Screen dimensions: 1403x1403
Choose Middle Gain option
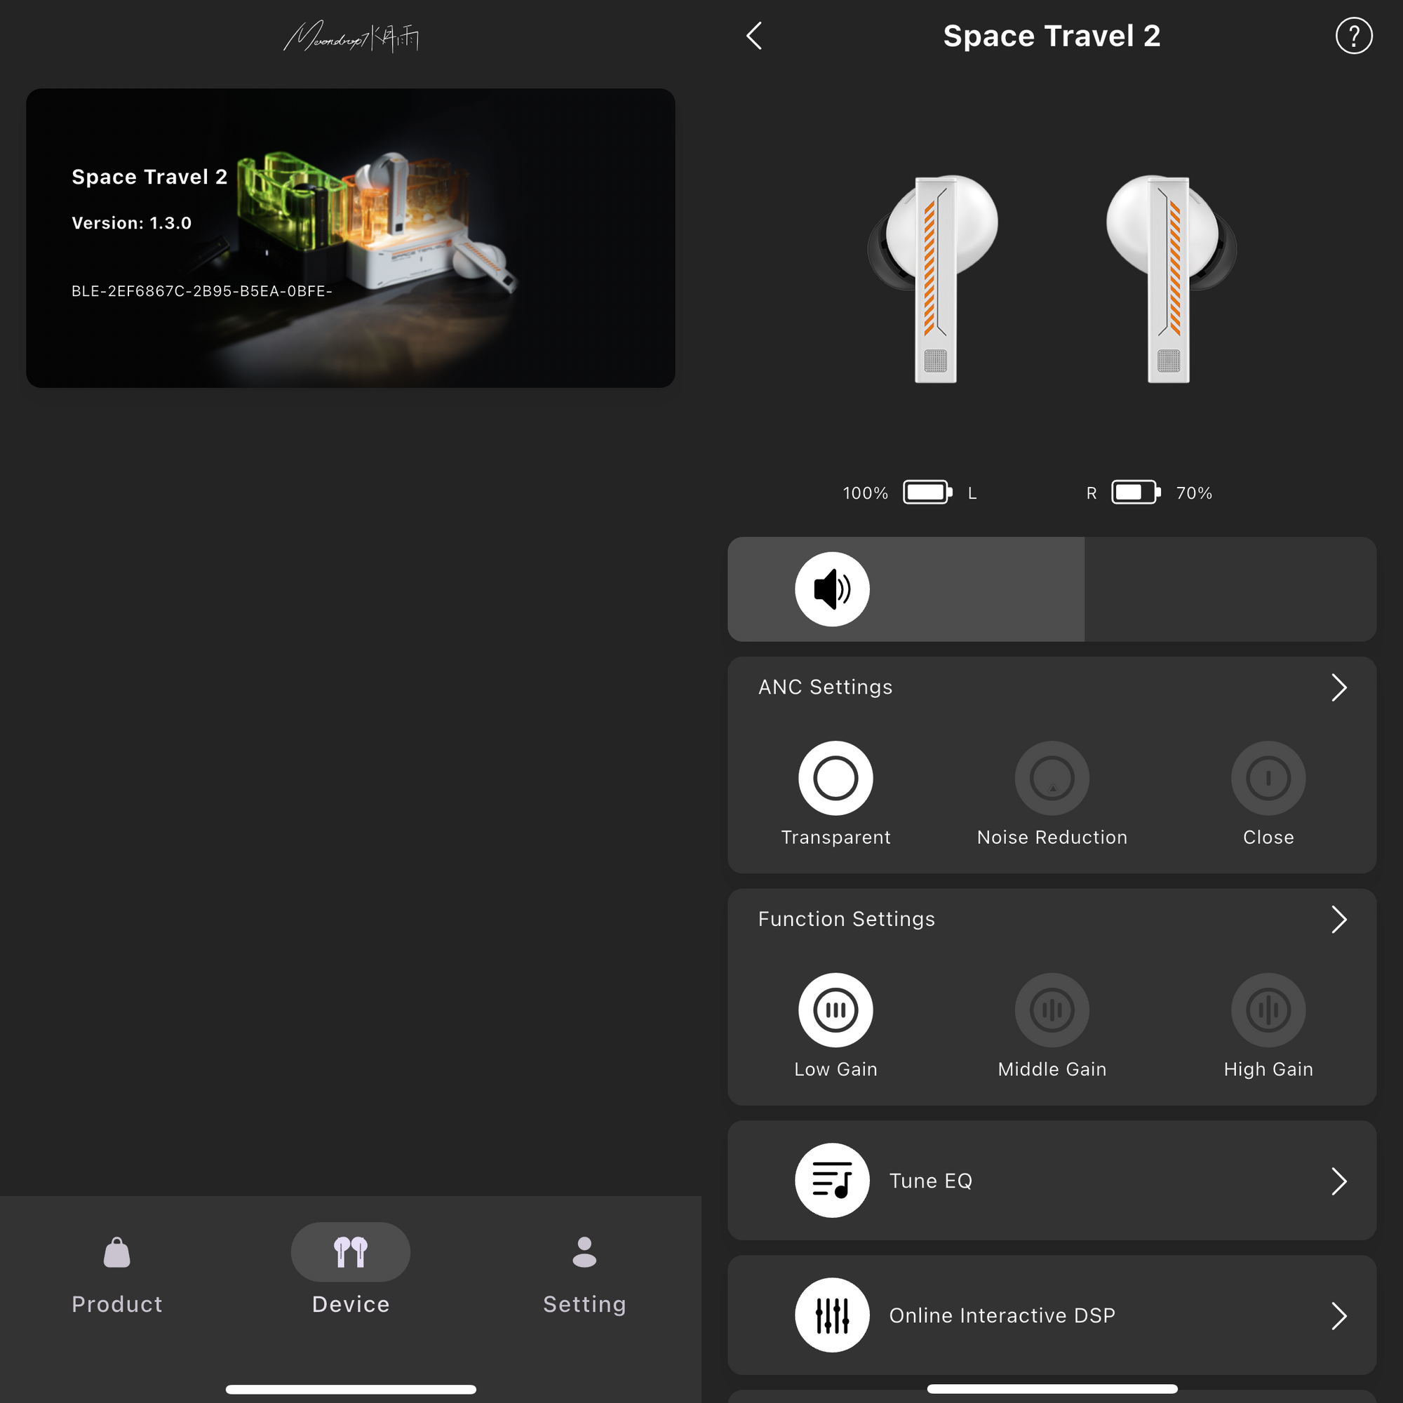click(1052, 1010)
